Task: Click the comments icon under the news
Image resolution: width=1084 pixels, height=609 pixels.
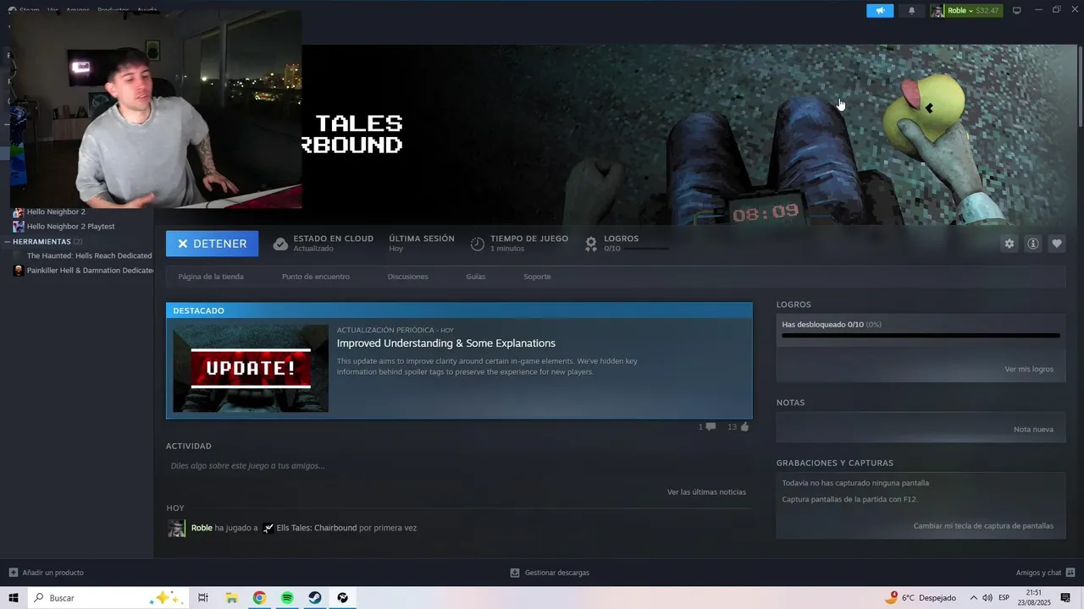Action: coord(710,426)
